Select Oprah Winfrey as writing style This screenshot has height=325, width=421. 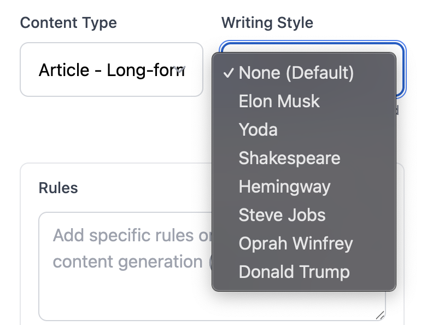coord(296,243)
